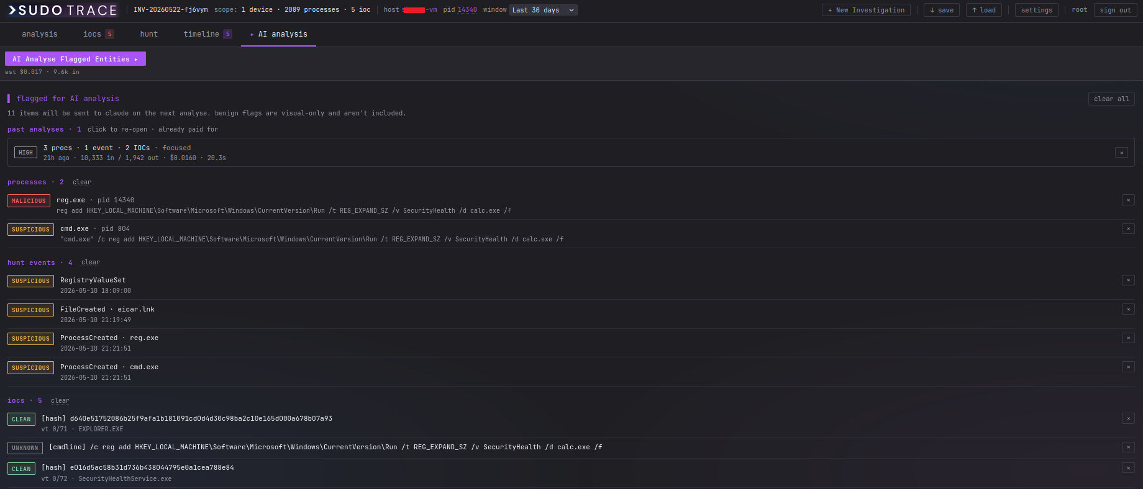Start a New Investigation
The width and height of the screenshot is (1143, 489).
point(866,10)
